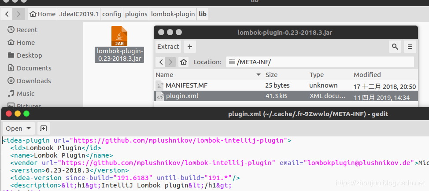The width and height of the screenshot is (429, 191).
Task: Select MANIFEST.MF in archive list
Action: 286,85
